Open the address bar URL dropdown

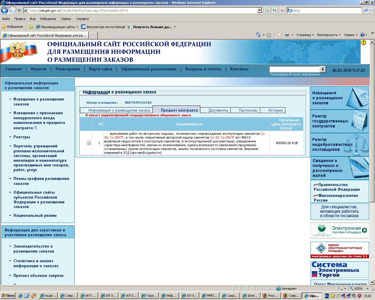[259, 10]
